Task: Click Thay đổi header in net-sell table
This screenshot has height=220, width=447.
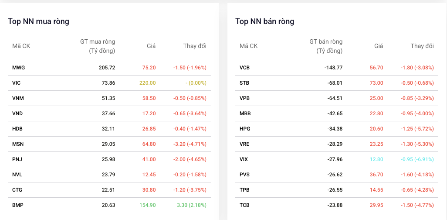Action: click(422, 46)
